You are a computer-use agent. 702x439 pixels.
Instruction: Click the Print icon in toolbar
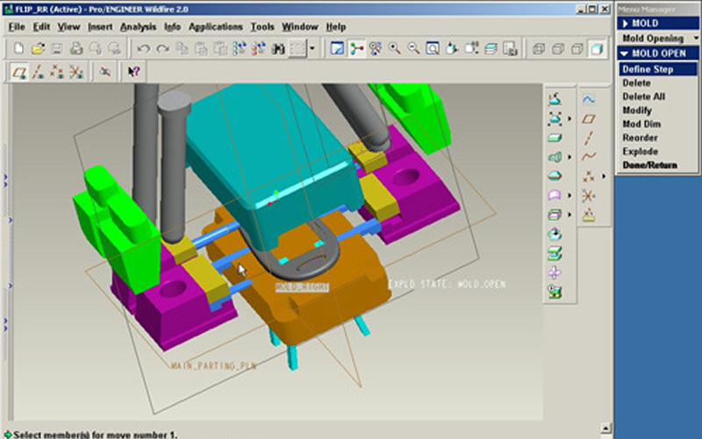point(75,49)
